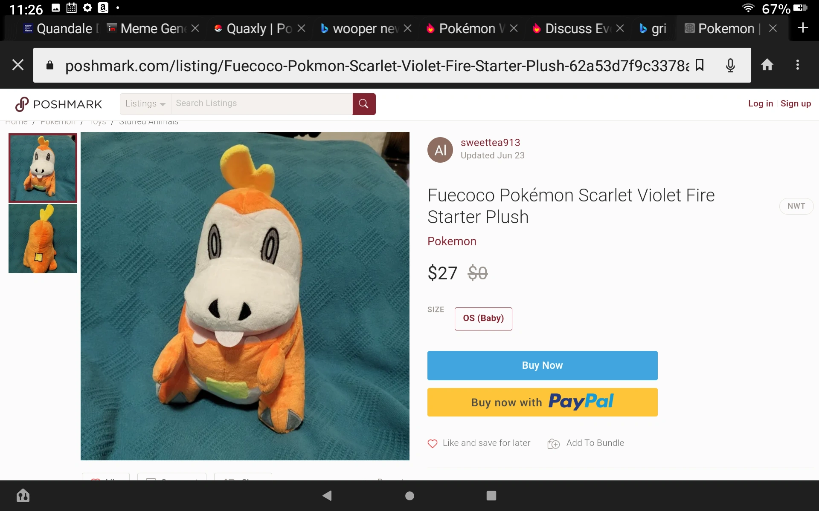Image resolution: width=819 pixels, height=511 pixels.
Task: Open the browser three-dot overflow menu
Action: (797, 65)
